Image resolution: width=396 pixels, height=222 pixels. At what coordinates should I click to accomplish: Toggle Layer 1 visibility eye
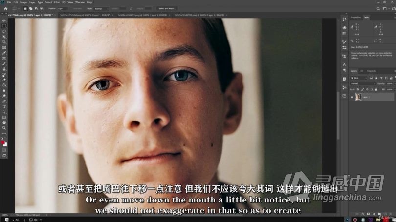pos(352,97)
